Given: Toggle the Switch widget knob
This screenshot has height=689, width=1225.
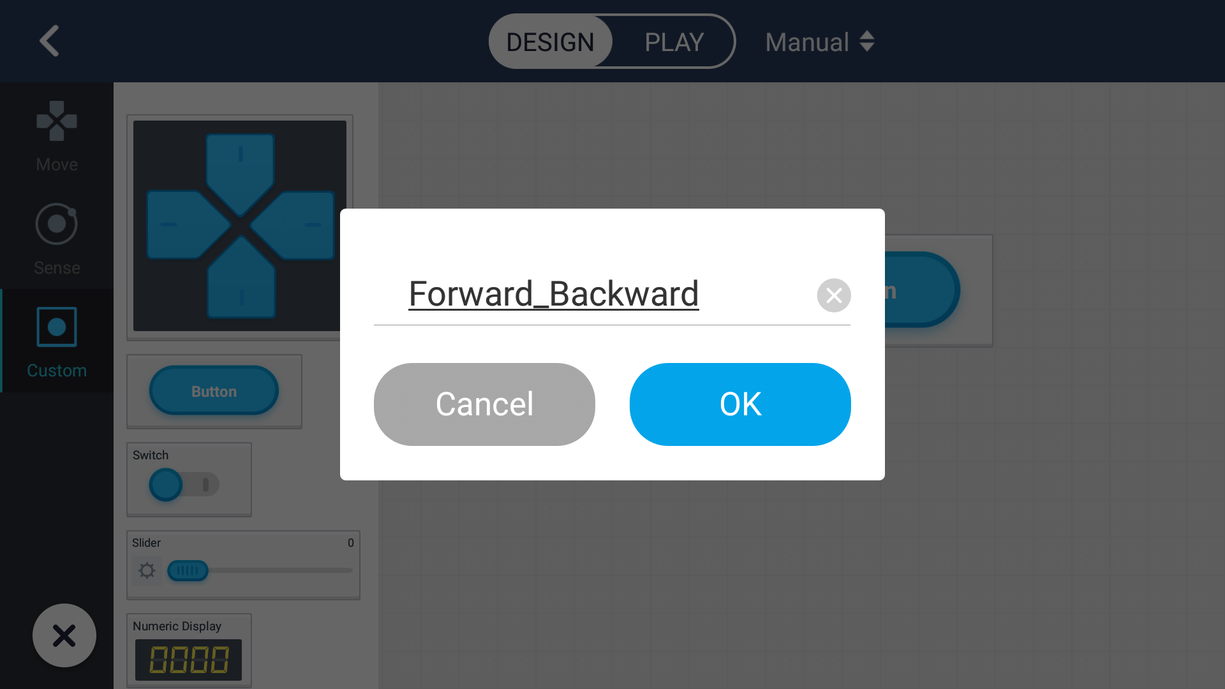Looking at the screenshot, I should pos(166,484).
